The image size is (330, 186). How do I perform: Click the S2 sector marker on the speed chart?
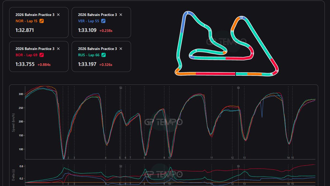121,88
